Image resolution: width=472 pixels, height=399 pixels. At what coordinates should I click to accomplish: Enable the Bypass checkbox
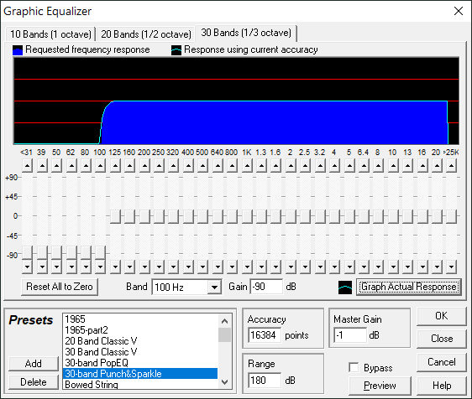[354, 367]
